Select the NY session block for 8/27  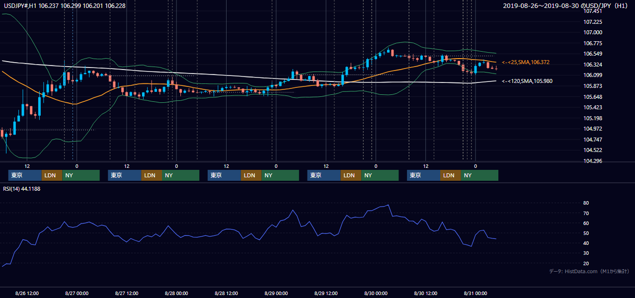180,175
